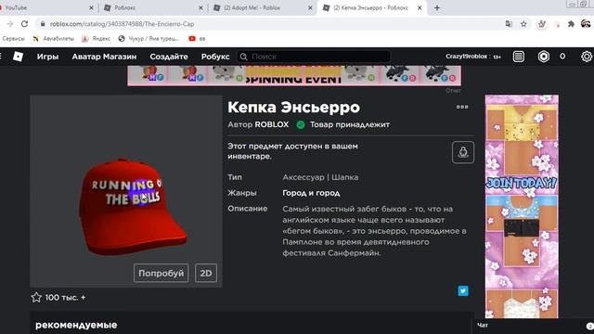Viewport: 594px width, 334px height.
Task: Click the Crazy19roblox username
Action: click(x=466, y=57)
